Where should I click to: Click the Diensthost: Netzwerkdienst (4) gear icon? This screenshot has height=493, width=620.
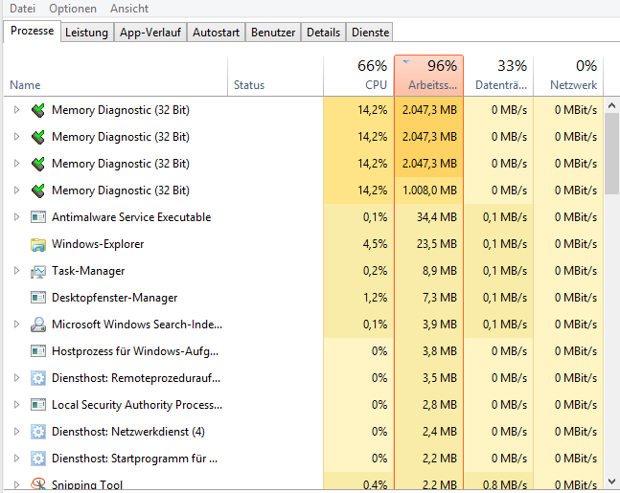(x=38, y=432)
